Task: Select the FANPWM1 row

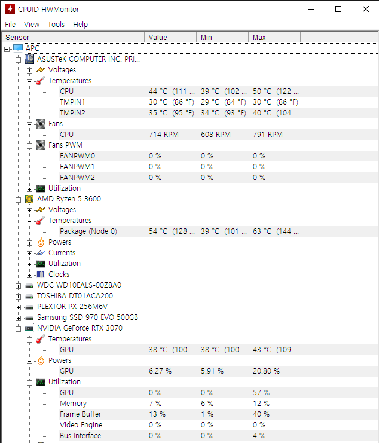Action: [x=219, y=167]
